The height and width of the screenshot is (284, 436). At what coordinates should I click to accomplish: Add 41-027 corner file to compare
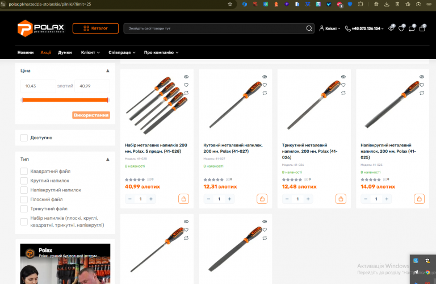(265, 93)
